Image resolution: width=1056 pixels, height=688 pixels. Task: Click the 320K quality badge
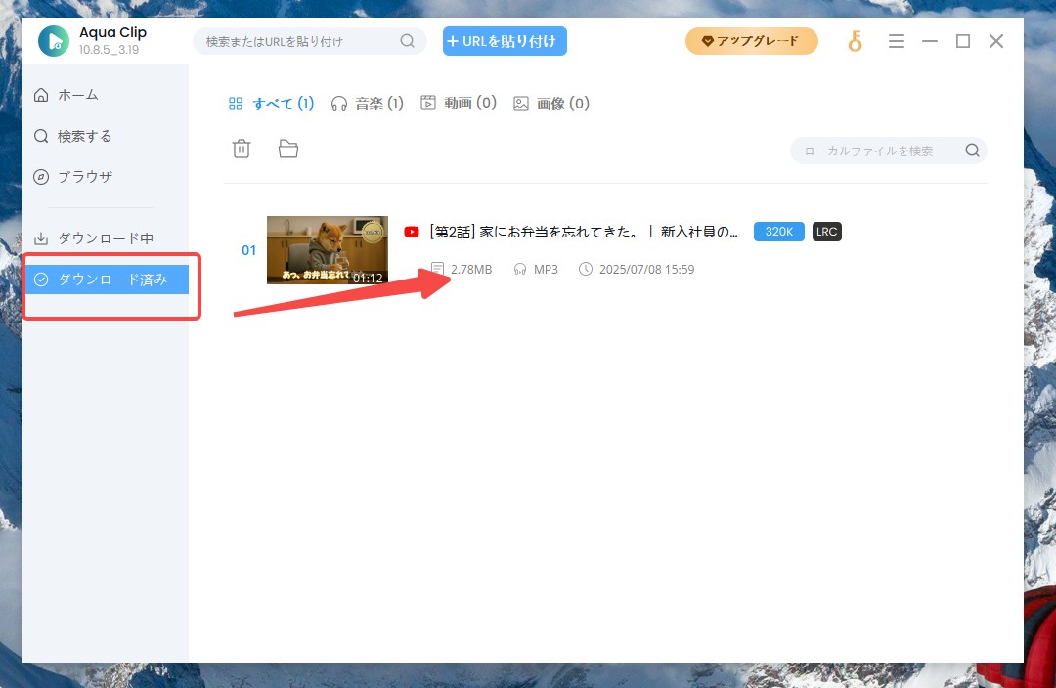pyautogui.click(x=778, y=232)
